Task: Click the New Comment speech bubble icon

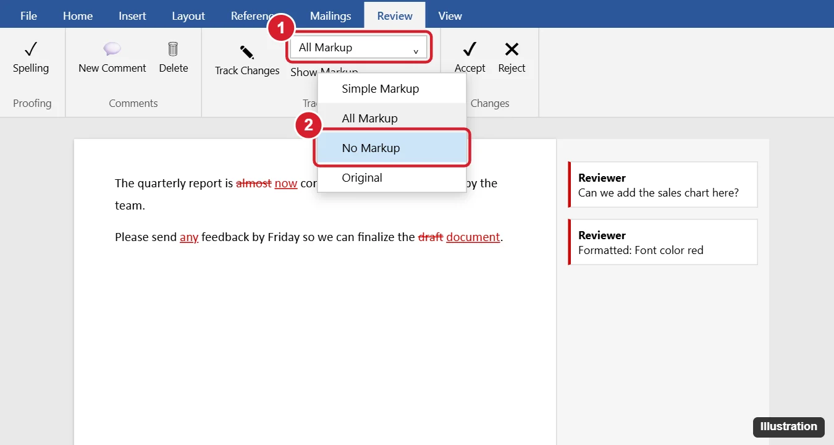Action: tap(112, 49)
